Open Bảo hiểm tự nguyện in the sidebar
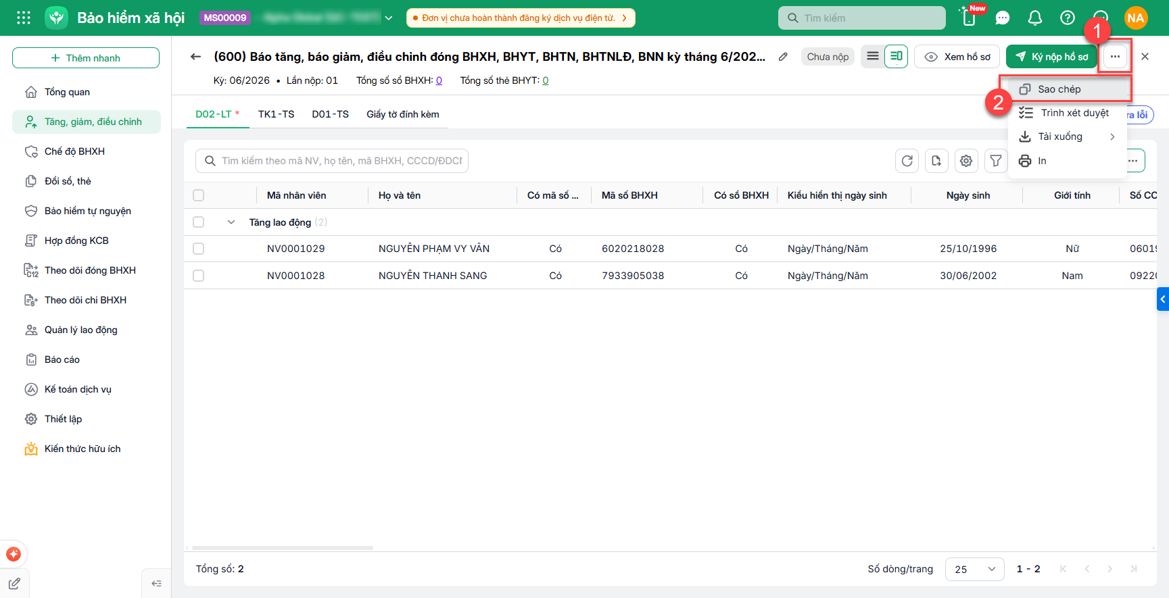Image resolution: width=1169 pixels, height=598 pixels. pos(87,211)
